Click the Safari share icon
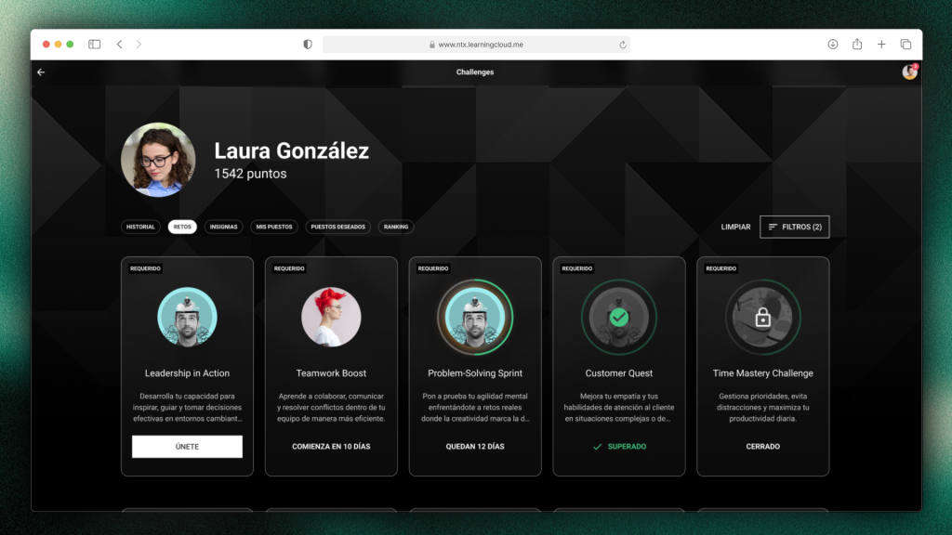The image size is (952, 535). [x=857, y=45]
